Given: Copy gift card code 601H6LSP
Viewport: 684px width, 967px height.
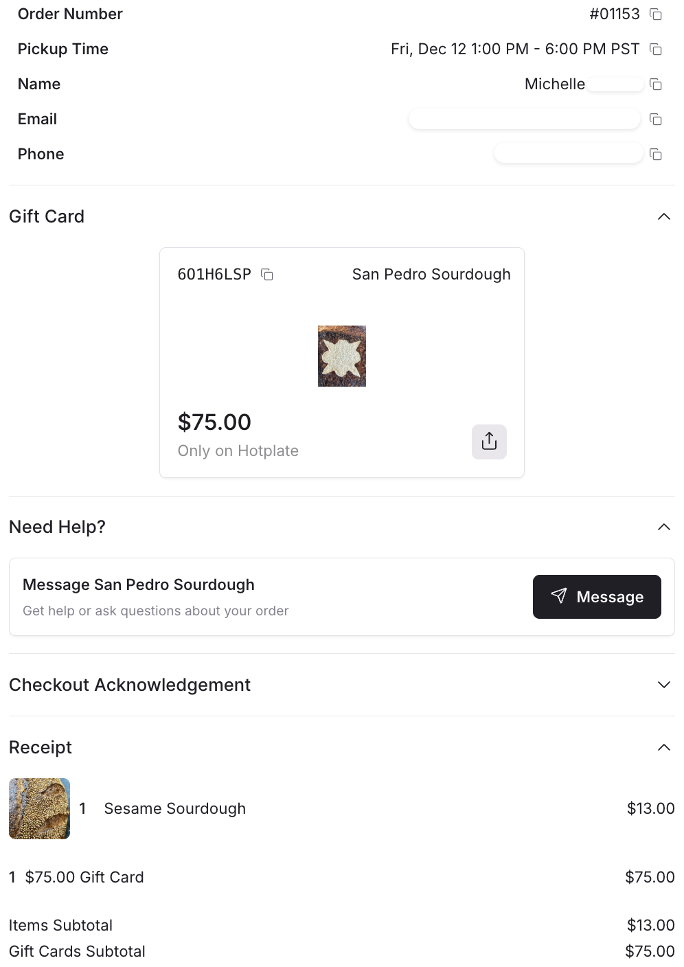Looking at the screenshot, I should point(267,275).
